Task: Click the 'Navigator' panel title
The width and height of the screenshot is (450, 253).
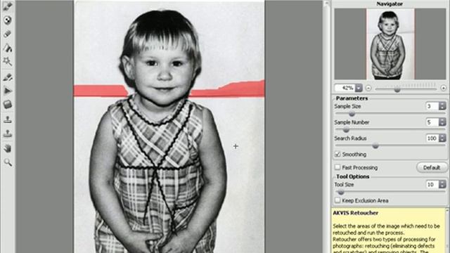Action: coord(390,4)
